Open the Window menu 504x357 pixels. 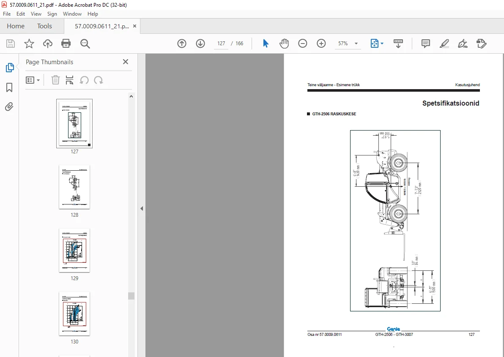(x=72, y=14)
